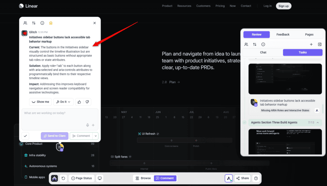Collapse Agents Section Three Build Agents group
This screenshot has height=186, width=327.
click(x=318, y=122)
